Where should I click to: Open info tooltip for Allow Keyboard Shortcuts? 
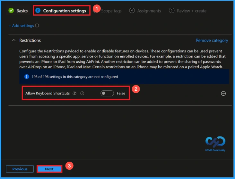click(82, 93)
